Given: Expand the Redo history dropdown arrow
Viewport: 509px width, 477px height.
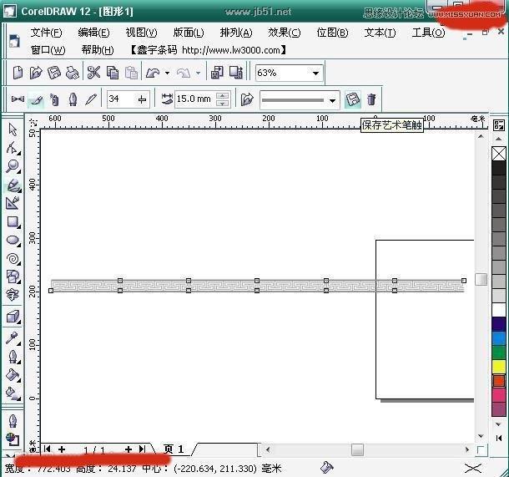Looking at the screenshot, I should (198, 73).
